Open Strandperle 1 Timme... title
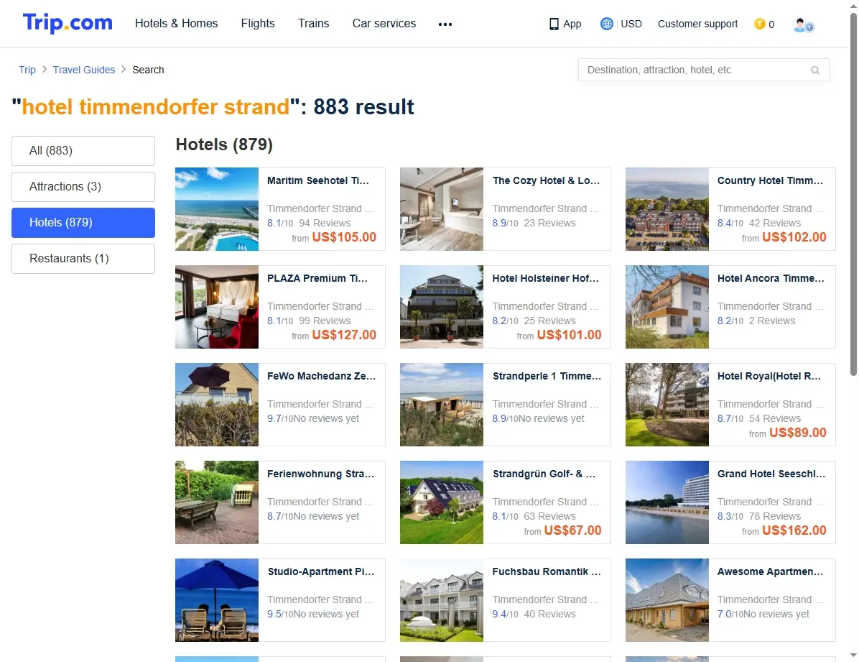The image size is (859, 662). tap(547, 376)
